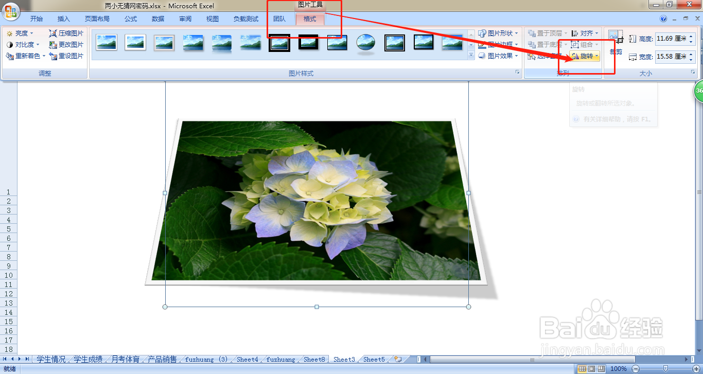The width and height of the screenshot is (703, 374).
Task: Click the zoom out minus button
Action: point(636,369)
